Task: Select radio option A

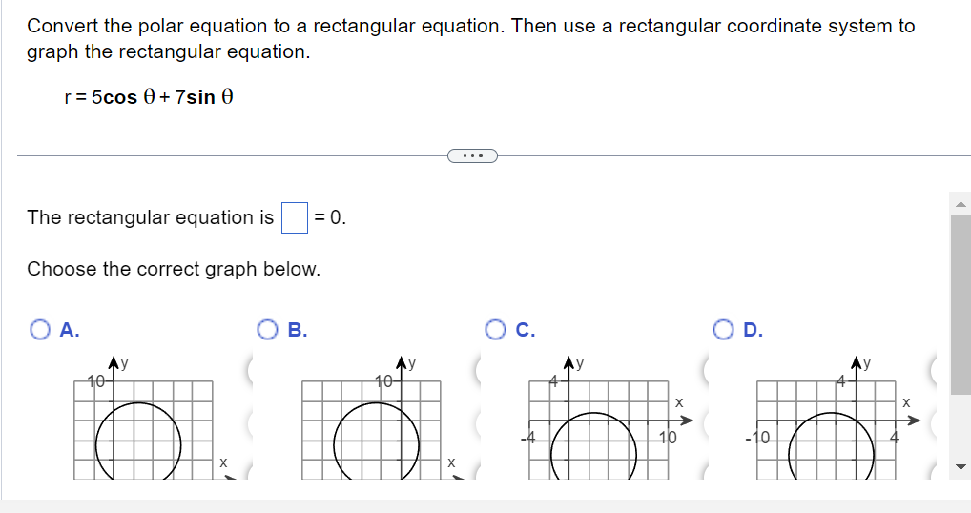Action: click(x=40, y=330)
